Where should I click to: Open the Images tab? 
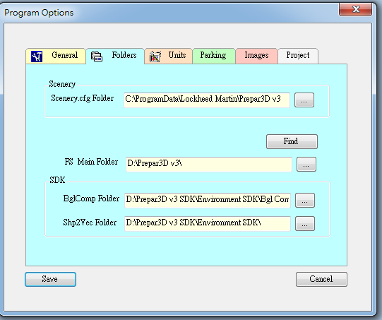[256, 56]
